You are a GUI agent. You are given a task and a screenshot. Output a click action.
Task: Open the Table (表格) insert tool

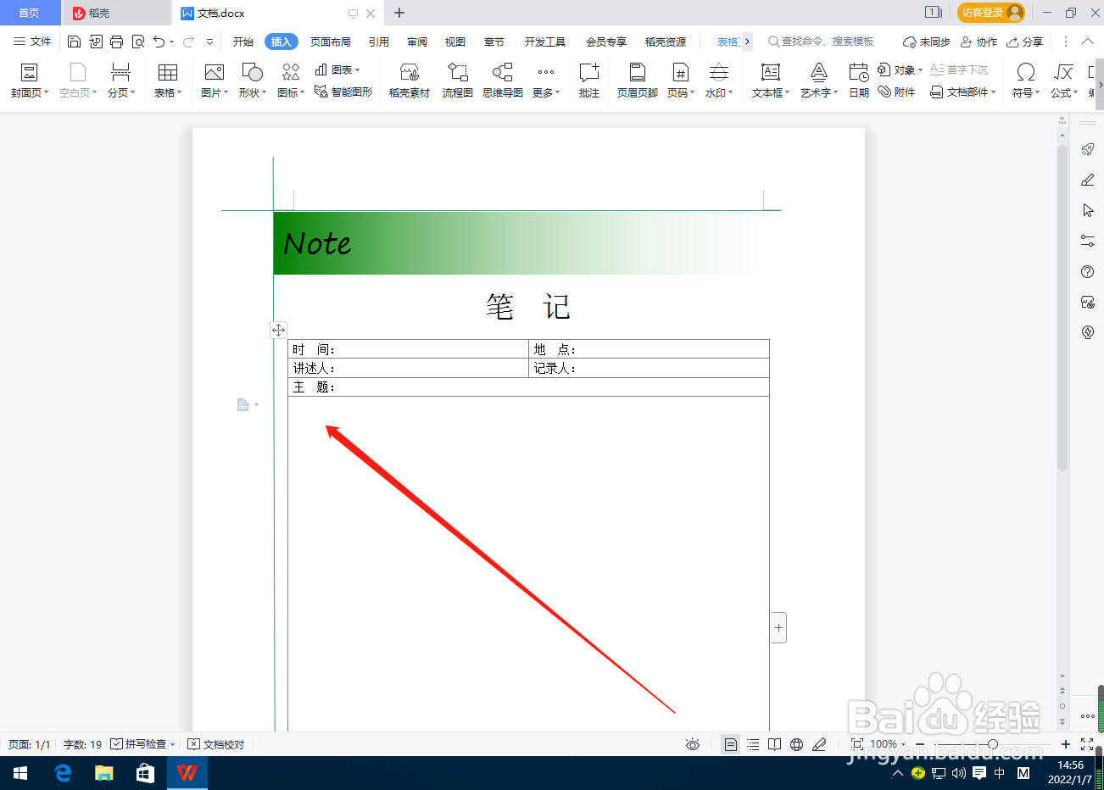168,81
